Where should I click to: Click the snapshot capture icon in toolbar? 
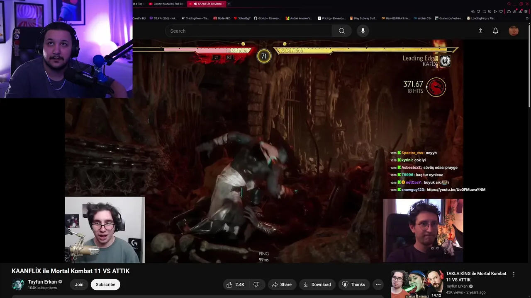click(484, 12)
